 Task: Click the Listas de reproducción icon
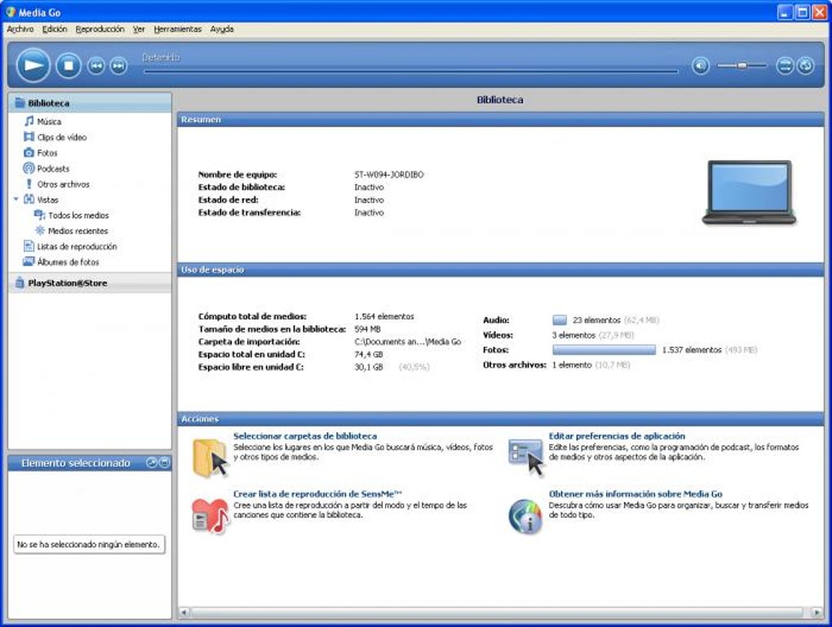point(29,246)
